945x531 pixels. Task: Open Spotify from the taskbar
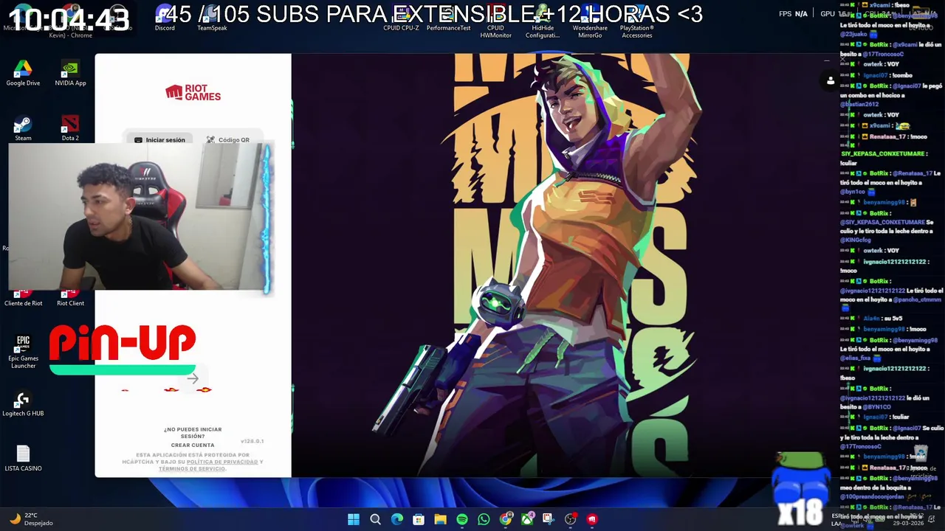462,519
